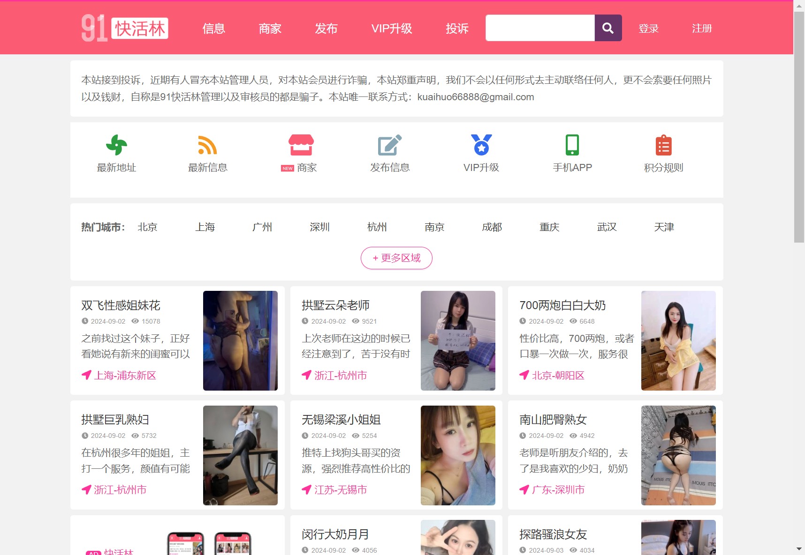Open the 发布 navigation menu

tap(327, 29)
